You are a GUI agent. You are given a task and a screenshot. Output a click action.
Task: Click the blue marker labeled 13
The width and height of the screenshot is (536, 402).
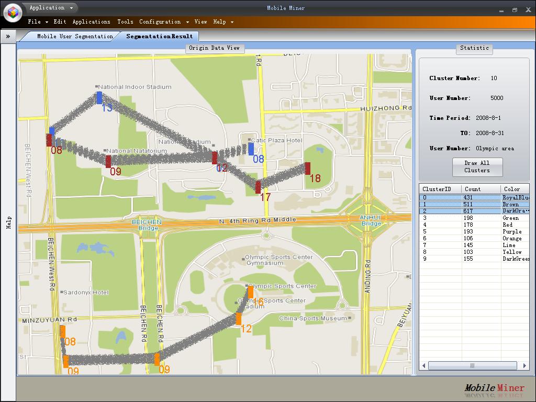coord(99,98)
